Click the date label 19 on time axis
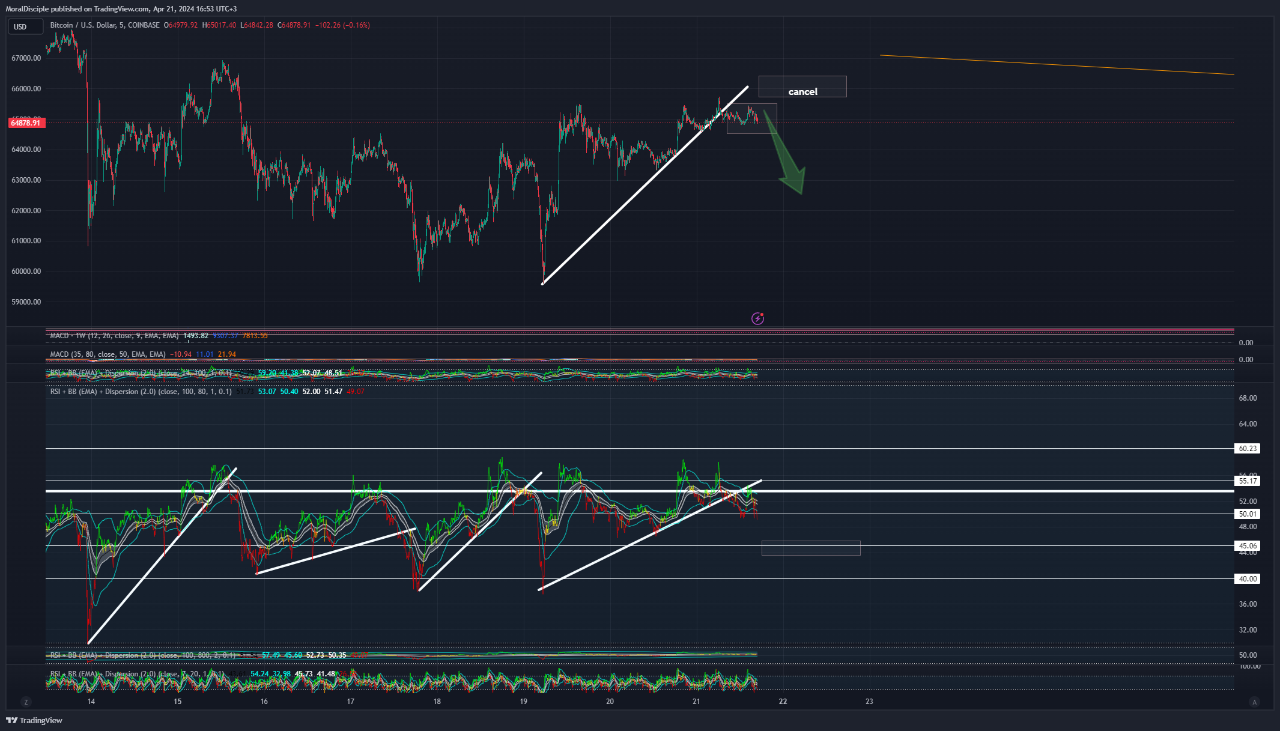This screenshot has width=1280, height=731. [523, 702]
